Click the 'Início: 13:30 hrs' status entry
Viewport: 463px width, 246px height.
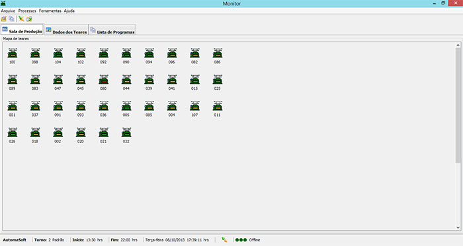point(88,240)
